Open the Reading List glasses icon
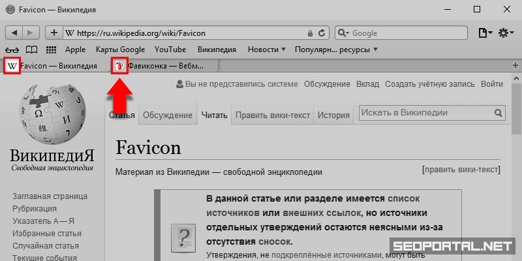 coord(12,50)
